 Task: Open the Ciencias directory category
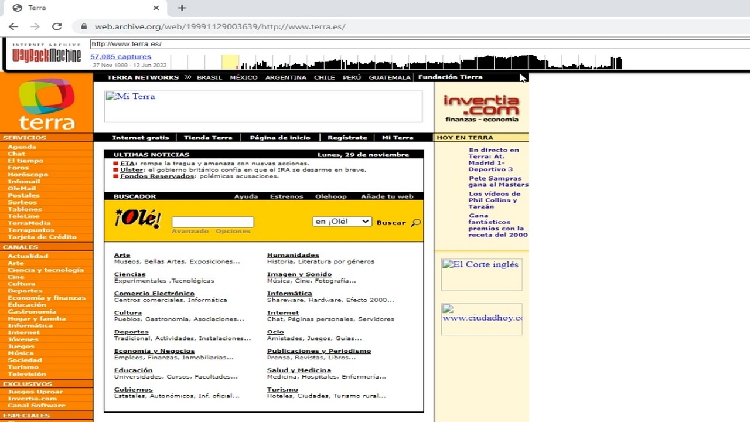[129, 274]
